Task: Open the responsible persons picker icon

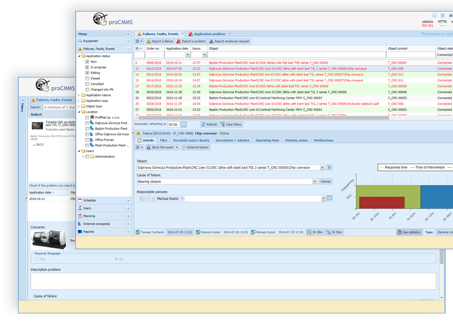Action: click(x=330, y=198)
